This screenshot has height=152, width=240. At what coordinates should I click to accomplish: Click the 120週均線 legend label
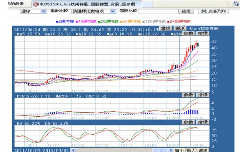[154, 21]
